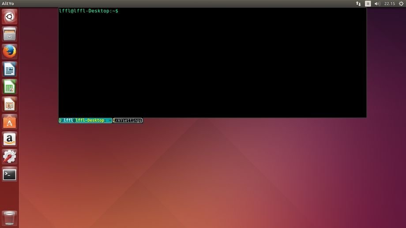Screen dimensions: 406x228
Task: Click the AltYo title in top panel
Action: click(x=8, y=4)
